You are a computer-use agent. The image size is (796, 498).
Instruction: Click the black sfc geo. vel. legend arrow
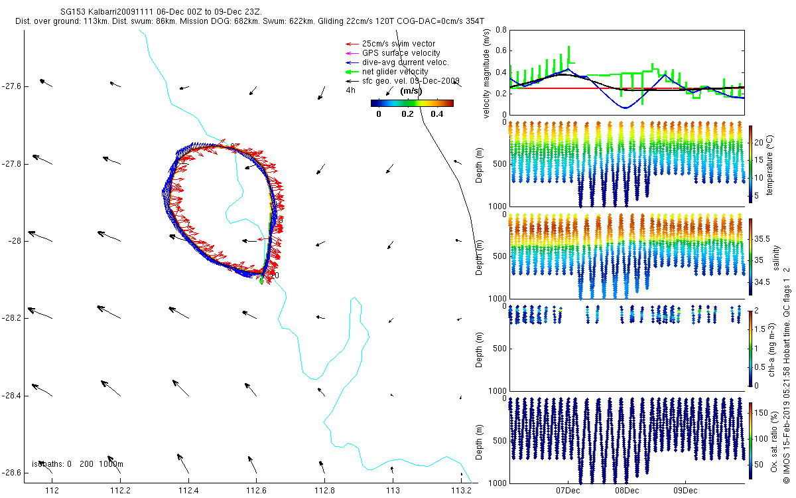[352, 81]
